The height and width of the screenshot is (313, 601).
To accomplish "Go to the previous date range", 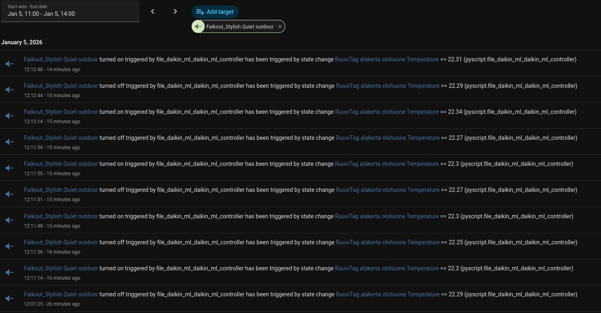I will [x=153, y=11].
